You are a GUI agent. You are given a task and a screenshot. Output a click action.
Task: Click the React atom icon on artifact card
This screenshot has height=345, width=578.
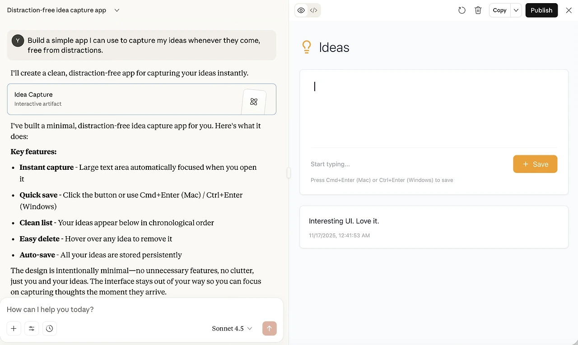254,102
